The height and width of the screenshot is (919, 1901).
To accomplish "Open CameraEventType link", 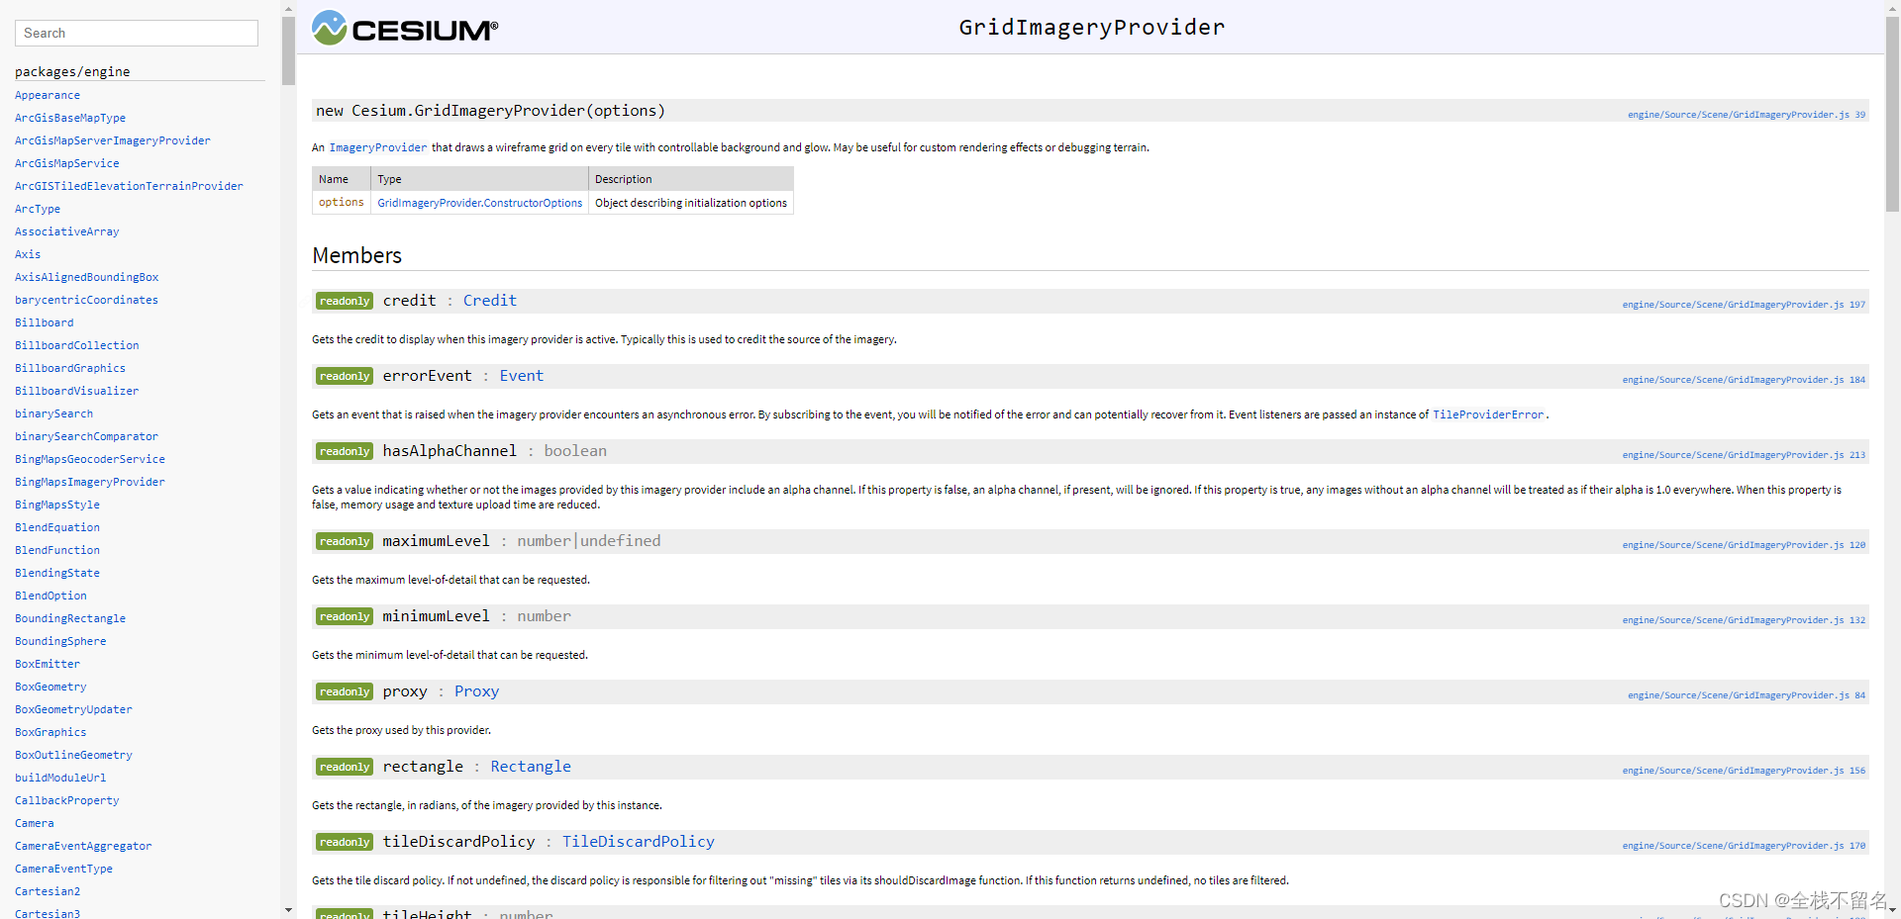I will (x=63, y=869).
